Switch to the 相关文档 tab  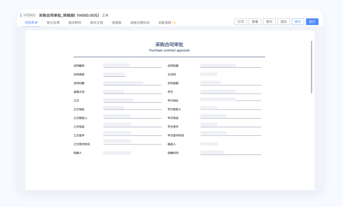[x=97, y=22]
